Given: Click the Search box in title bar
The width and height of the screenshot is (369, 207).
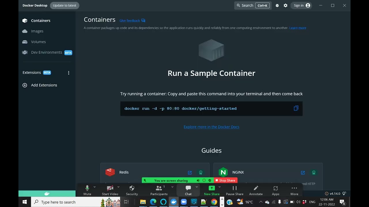Looking at the screenshot, I should (253, 5).
